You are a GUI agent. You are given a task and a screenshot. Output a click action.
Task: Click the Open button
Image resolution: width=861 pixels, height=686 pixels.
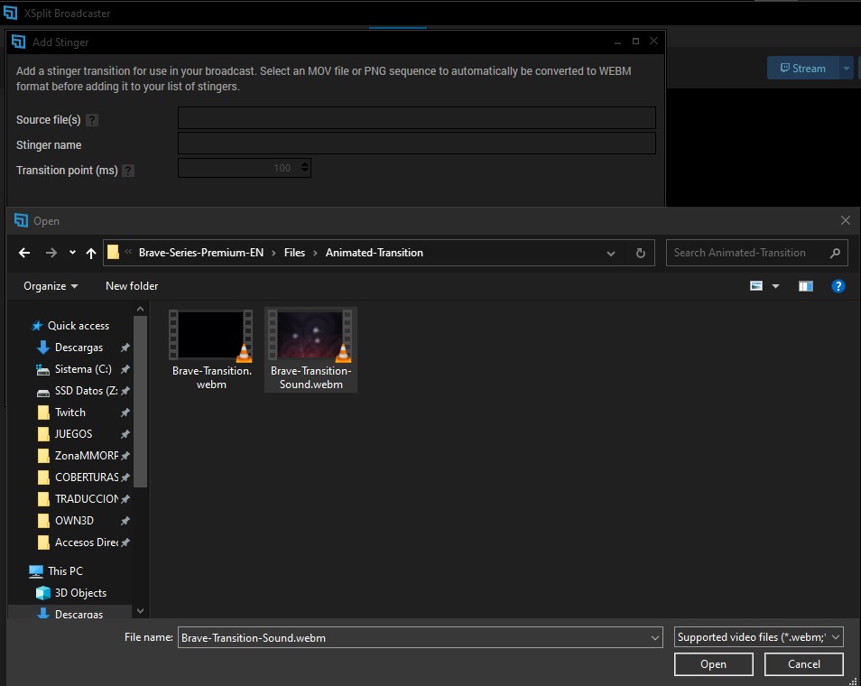[713, 664]
